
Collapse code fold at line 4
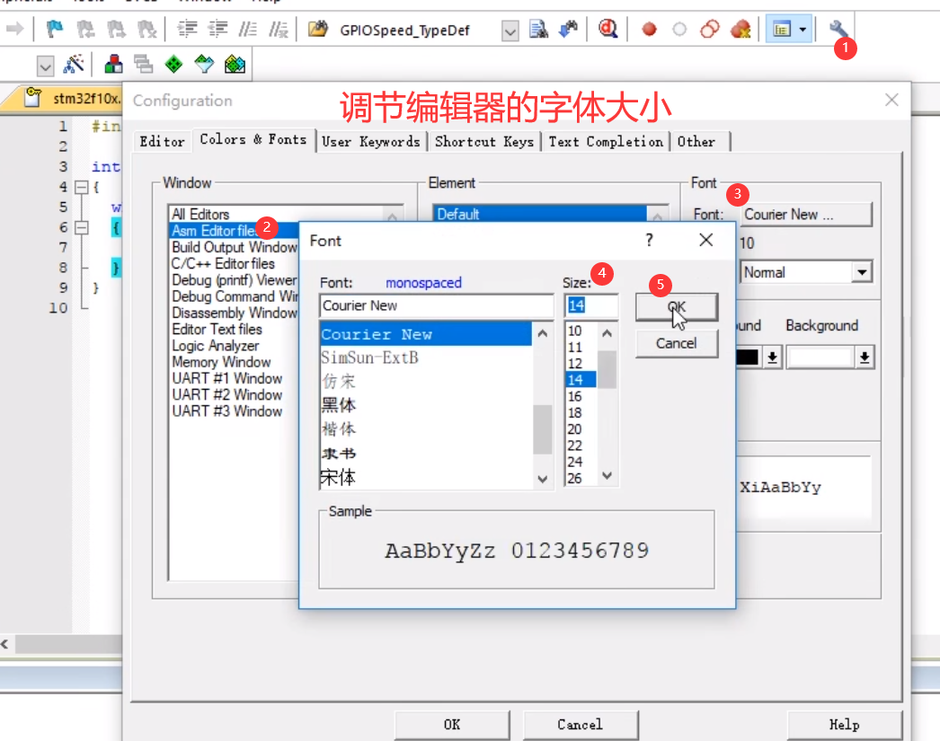point(82,187)
